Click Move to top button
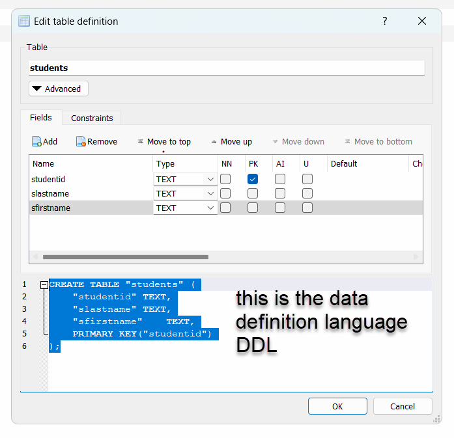Screen dimensions: 454x438 pyautogui.click(x=164, y=141)
